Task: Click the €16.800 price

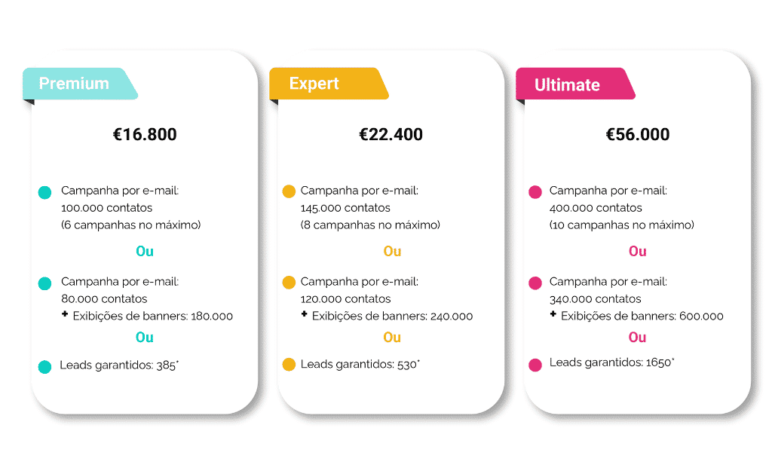Action: point(145,135)
